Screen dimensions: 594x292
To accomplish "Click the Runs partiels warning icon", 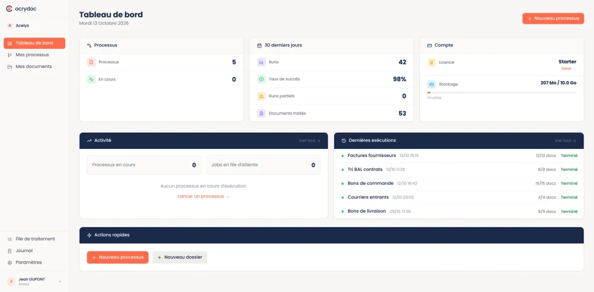I will (x=261, y=96).
